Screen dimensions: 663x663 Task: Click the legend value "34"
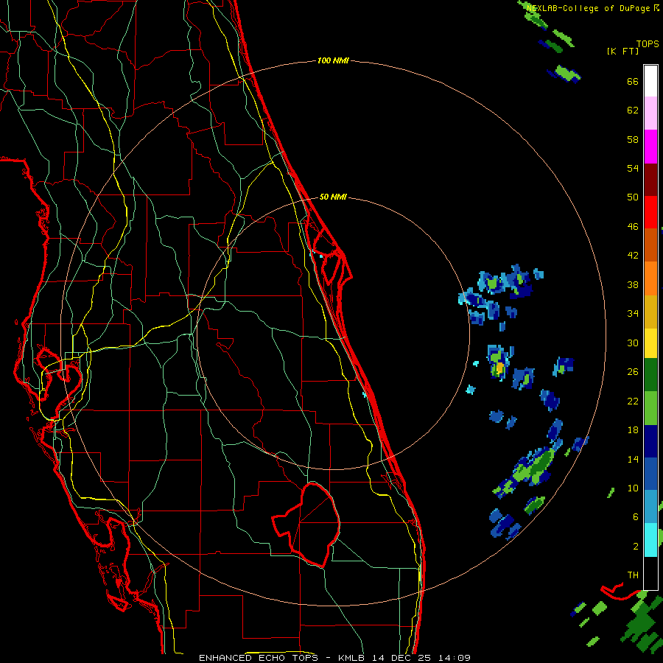click(633, 314)
